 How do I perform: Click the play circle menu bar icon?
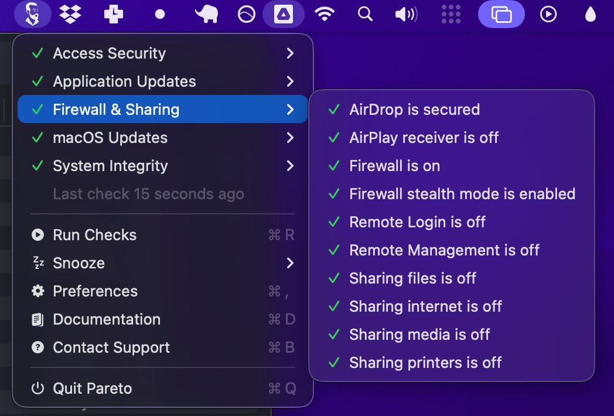(548, 15)
